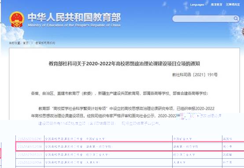The image size is (244, 168).
Task: Click 天津大学 in the school column
Action: 179,162
